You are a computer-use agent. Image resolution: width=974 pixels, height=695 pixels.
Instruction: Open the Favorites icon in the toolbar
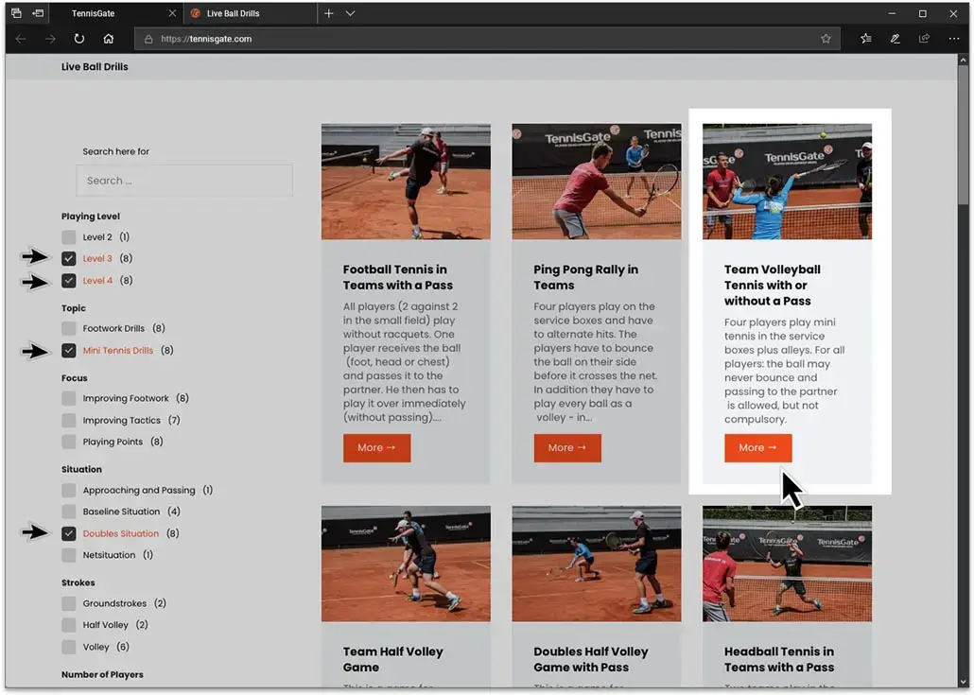865,39
